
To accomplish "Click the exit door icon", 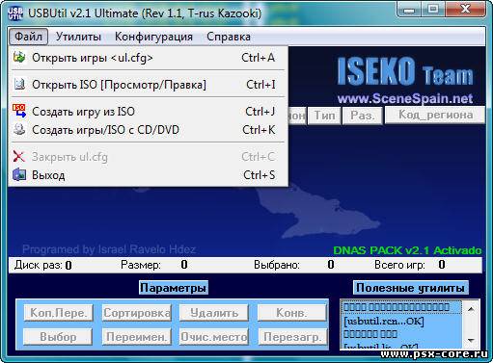I will [19, 175].
